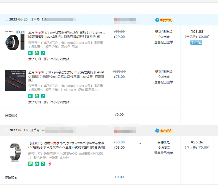This screenshot has width=218, height=187.
Task: Click the red ¥ shield badge on the metal band
Action: 49,164
